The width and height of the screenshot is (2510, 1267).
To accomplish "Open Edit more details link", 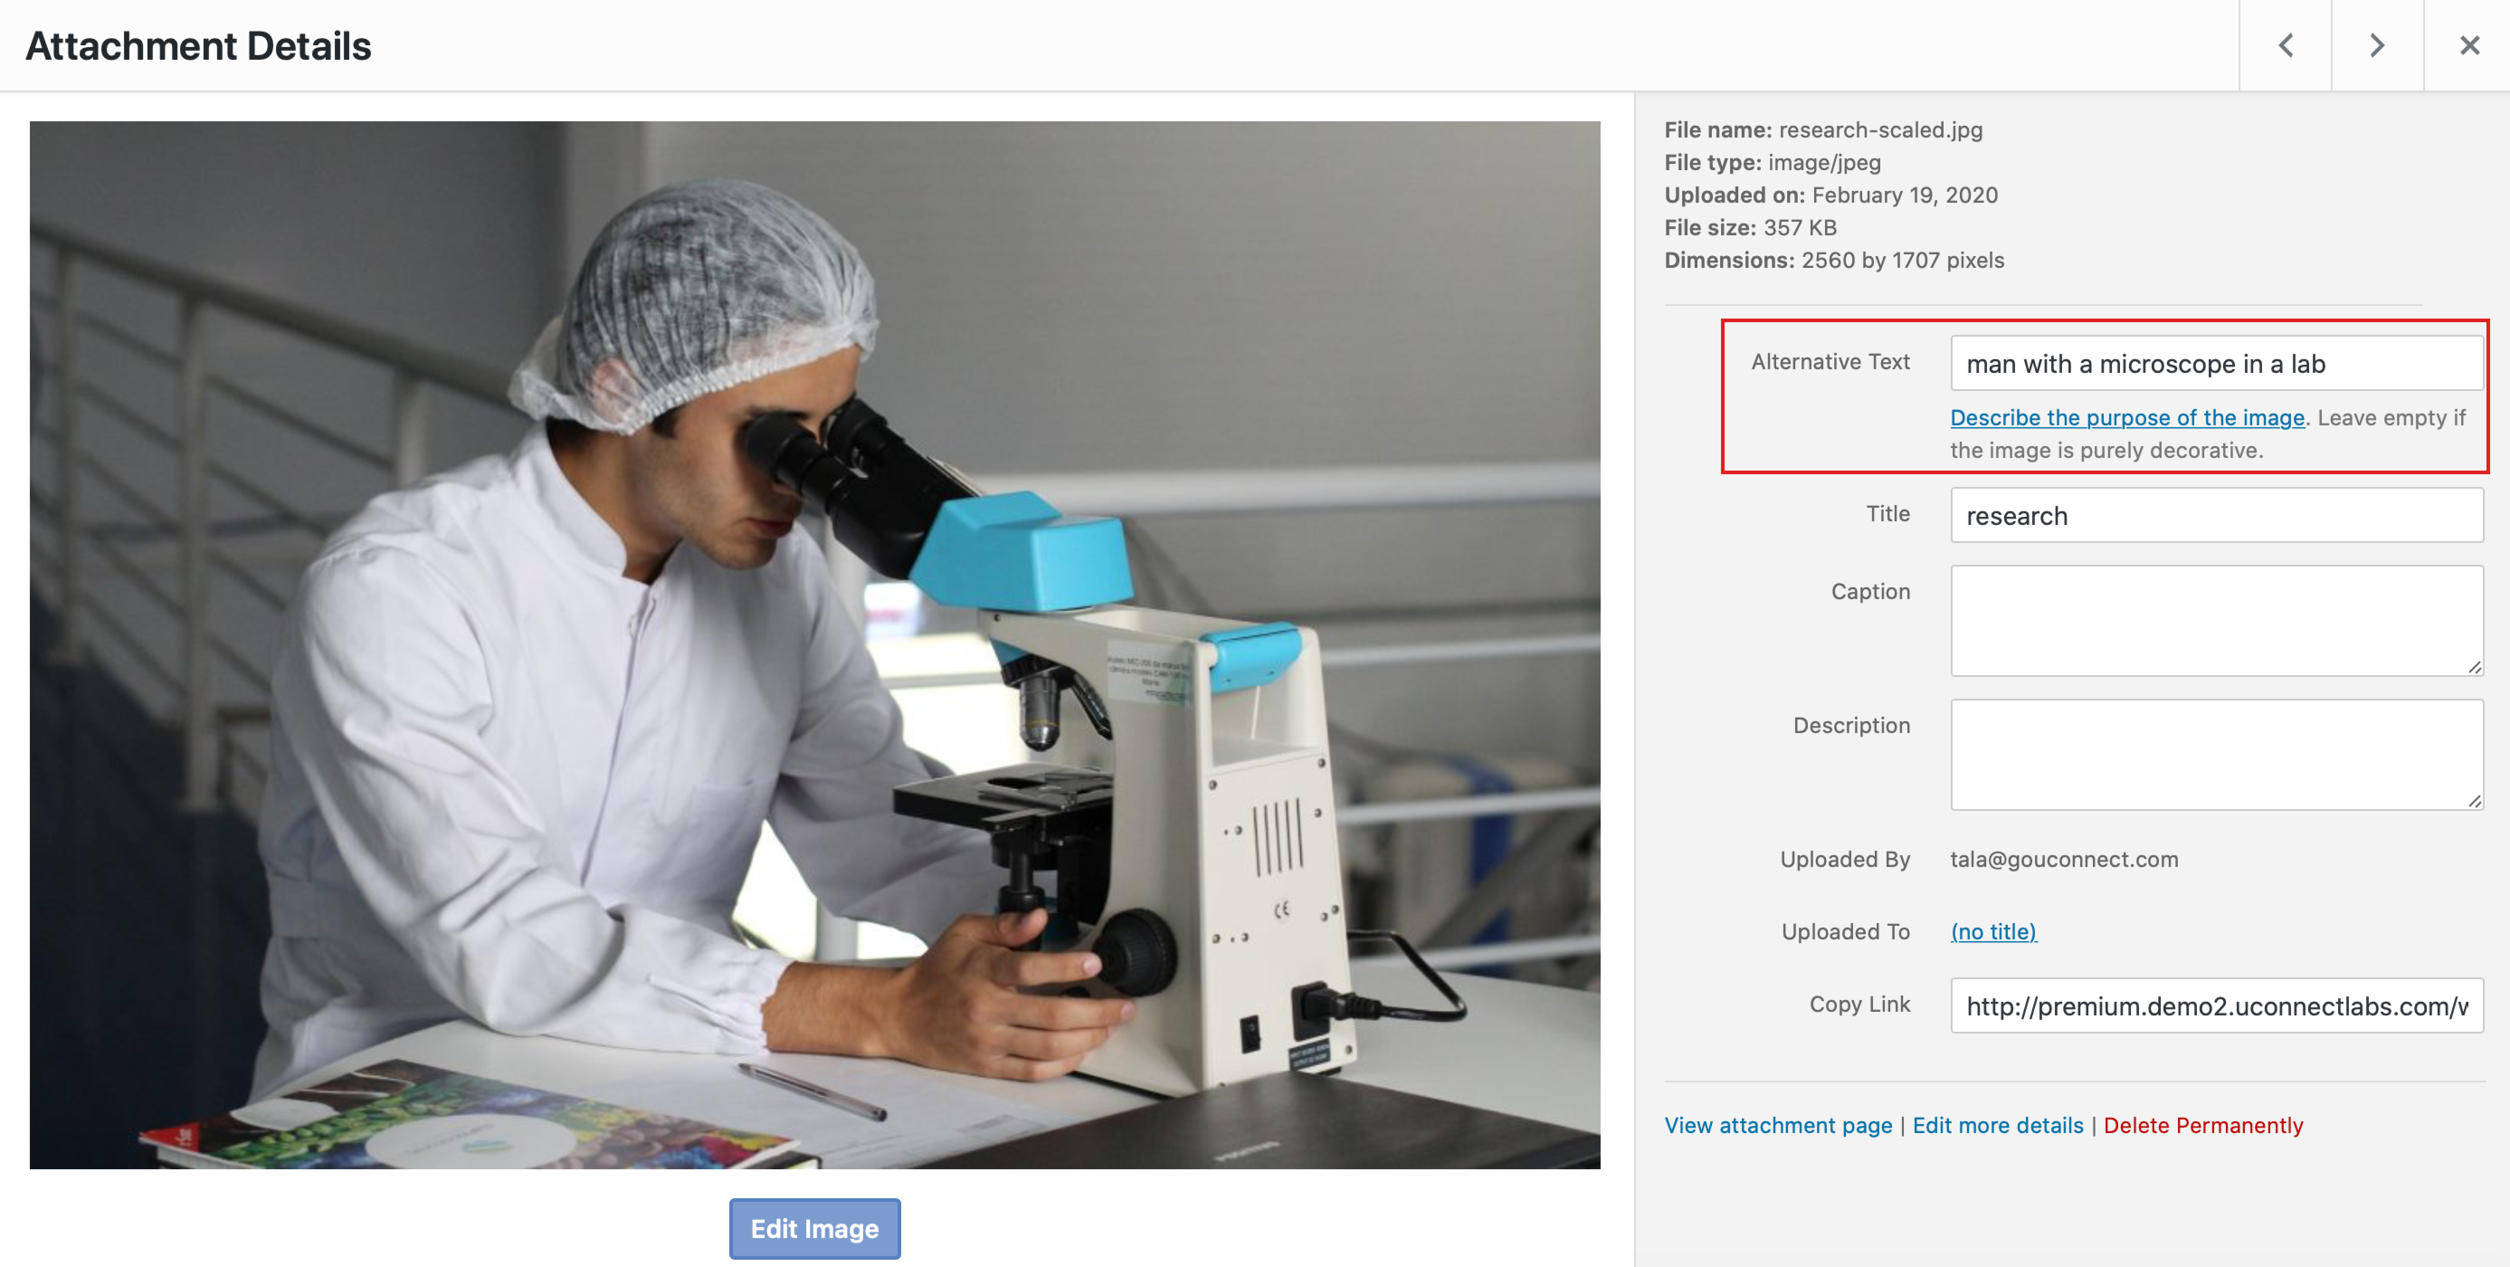I will (1997, 1126).
